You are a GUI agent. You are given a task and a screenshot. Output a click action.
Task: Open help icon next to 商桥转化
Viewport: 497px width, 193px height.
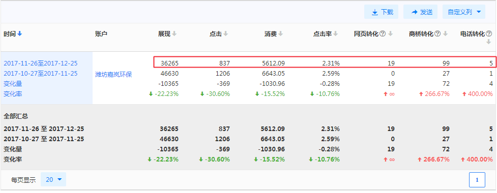[437, 34]
